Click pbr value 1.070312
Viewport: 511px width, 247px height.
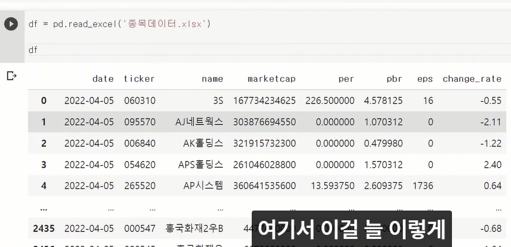pyautogui.click(x=383, y=122)
